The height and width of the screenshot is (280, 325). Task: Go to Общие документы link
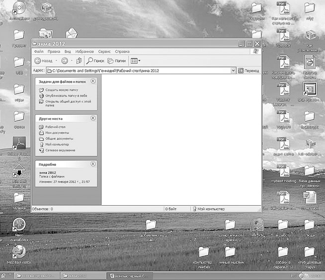[x=59, y=139]
